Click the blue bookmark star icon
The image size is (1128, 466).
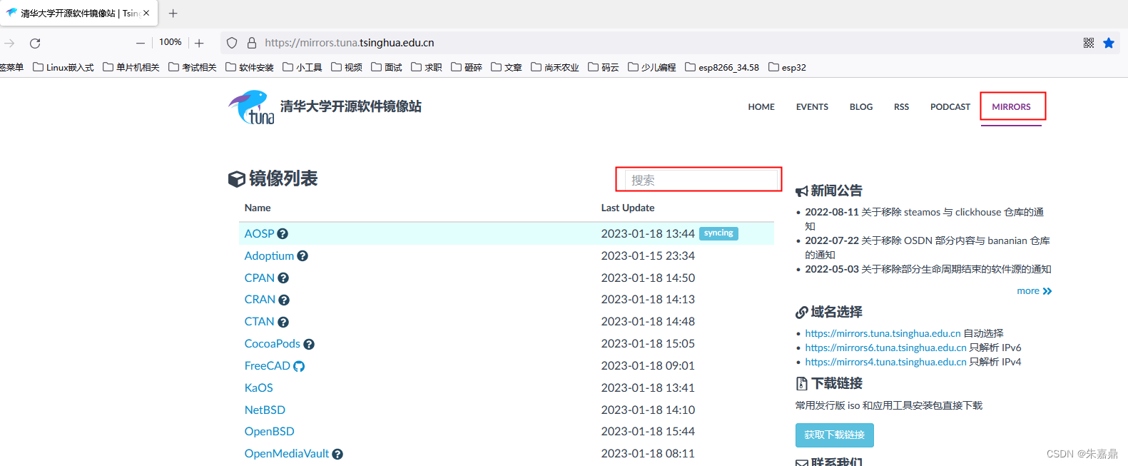(x=1109, y=43)
